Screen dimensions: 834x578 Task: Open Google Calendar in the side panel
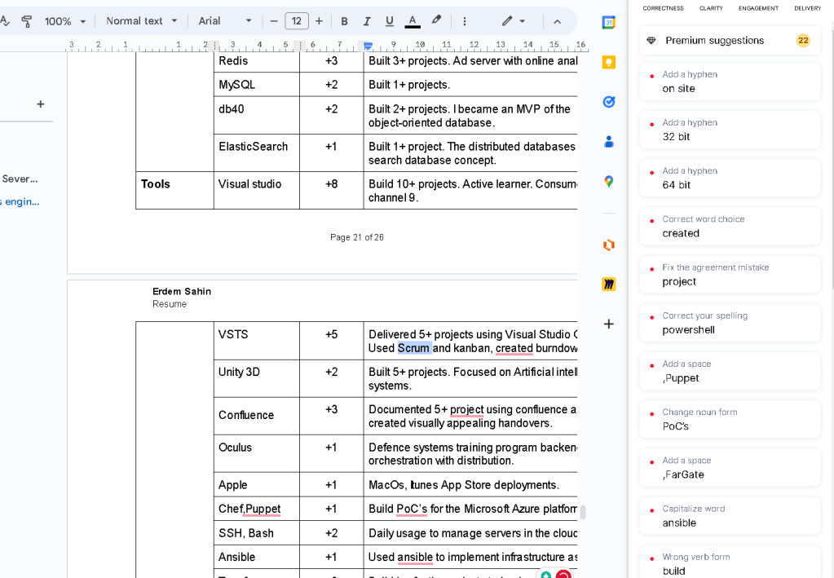[x=608, y=22]
